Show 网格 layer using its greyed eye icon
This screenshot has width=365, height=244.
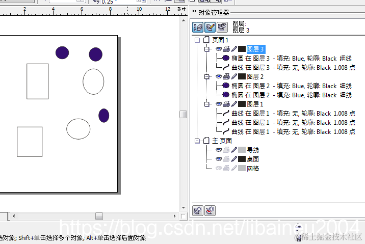pyautogui.click(x=219, y=168)
